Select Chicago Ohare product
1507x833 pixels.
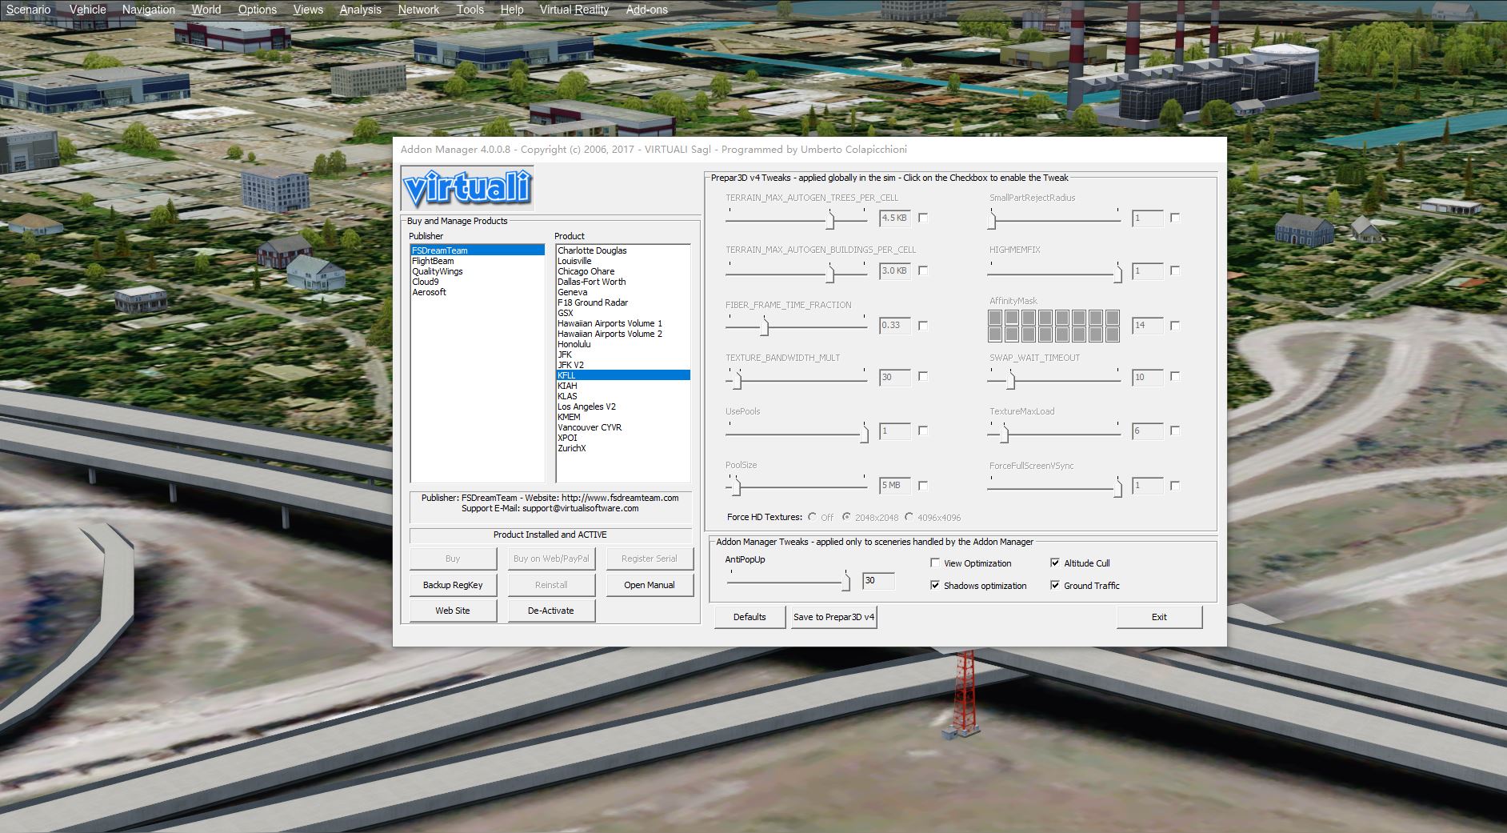623,271
